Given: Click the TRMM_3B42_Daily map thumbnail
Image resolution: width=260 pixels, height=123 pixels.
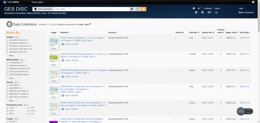Looking at the screenshot, I should pyautogui.click(x=54, y=42).
